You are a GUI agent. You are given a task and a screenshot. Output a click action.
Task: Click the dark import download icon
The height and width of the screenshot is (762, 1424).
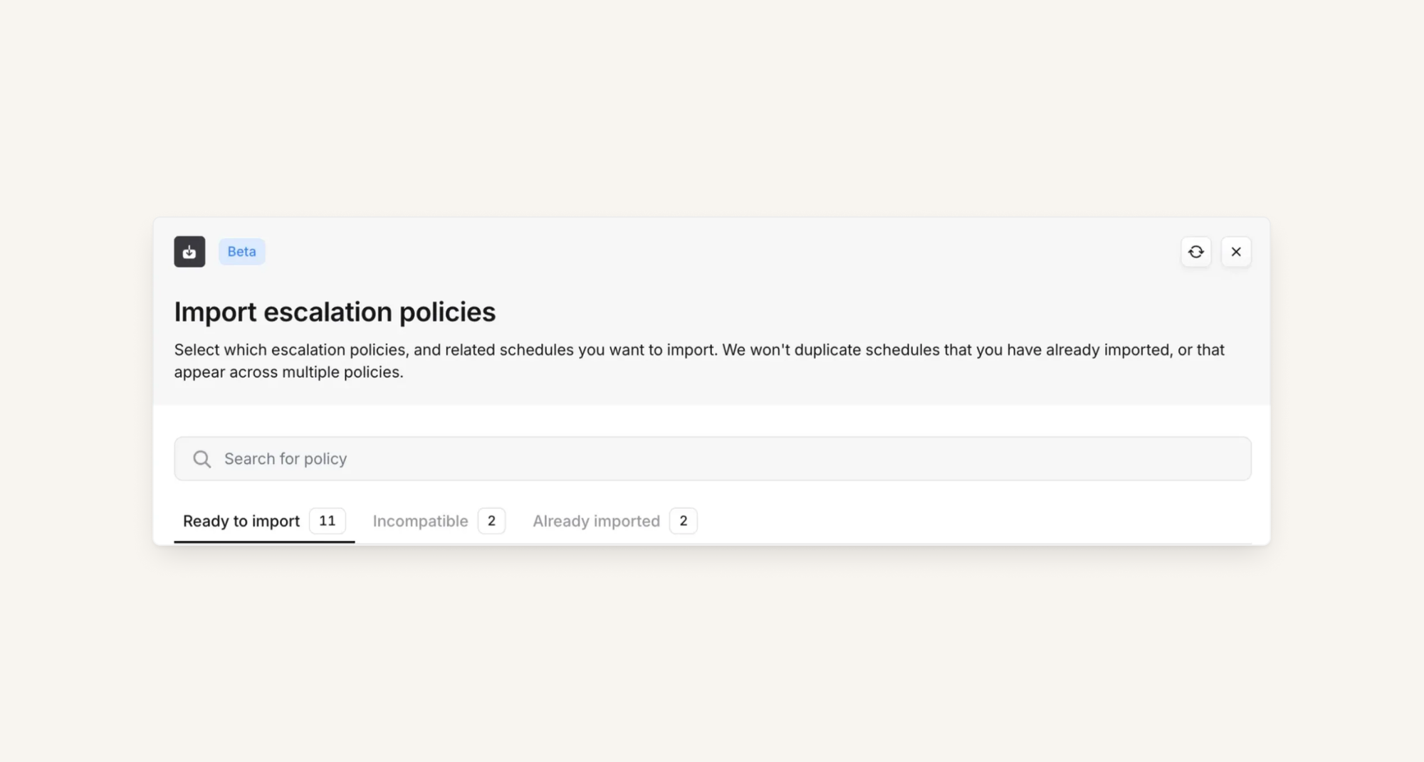tap(189, 252)
